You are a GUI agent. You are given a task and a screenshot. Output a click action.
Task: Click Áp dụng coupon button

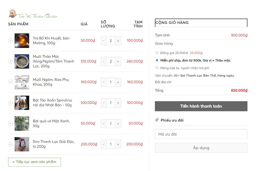click(201, 148)
